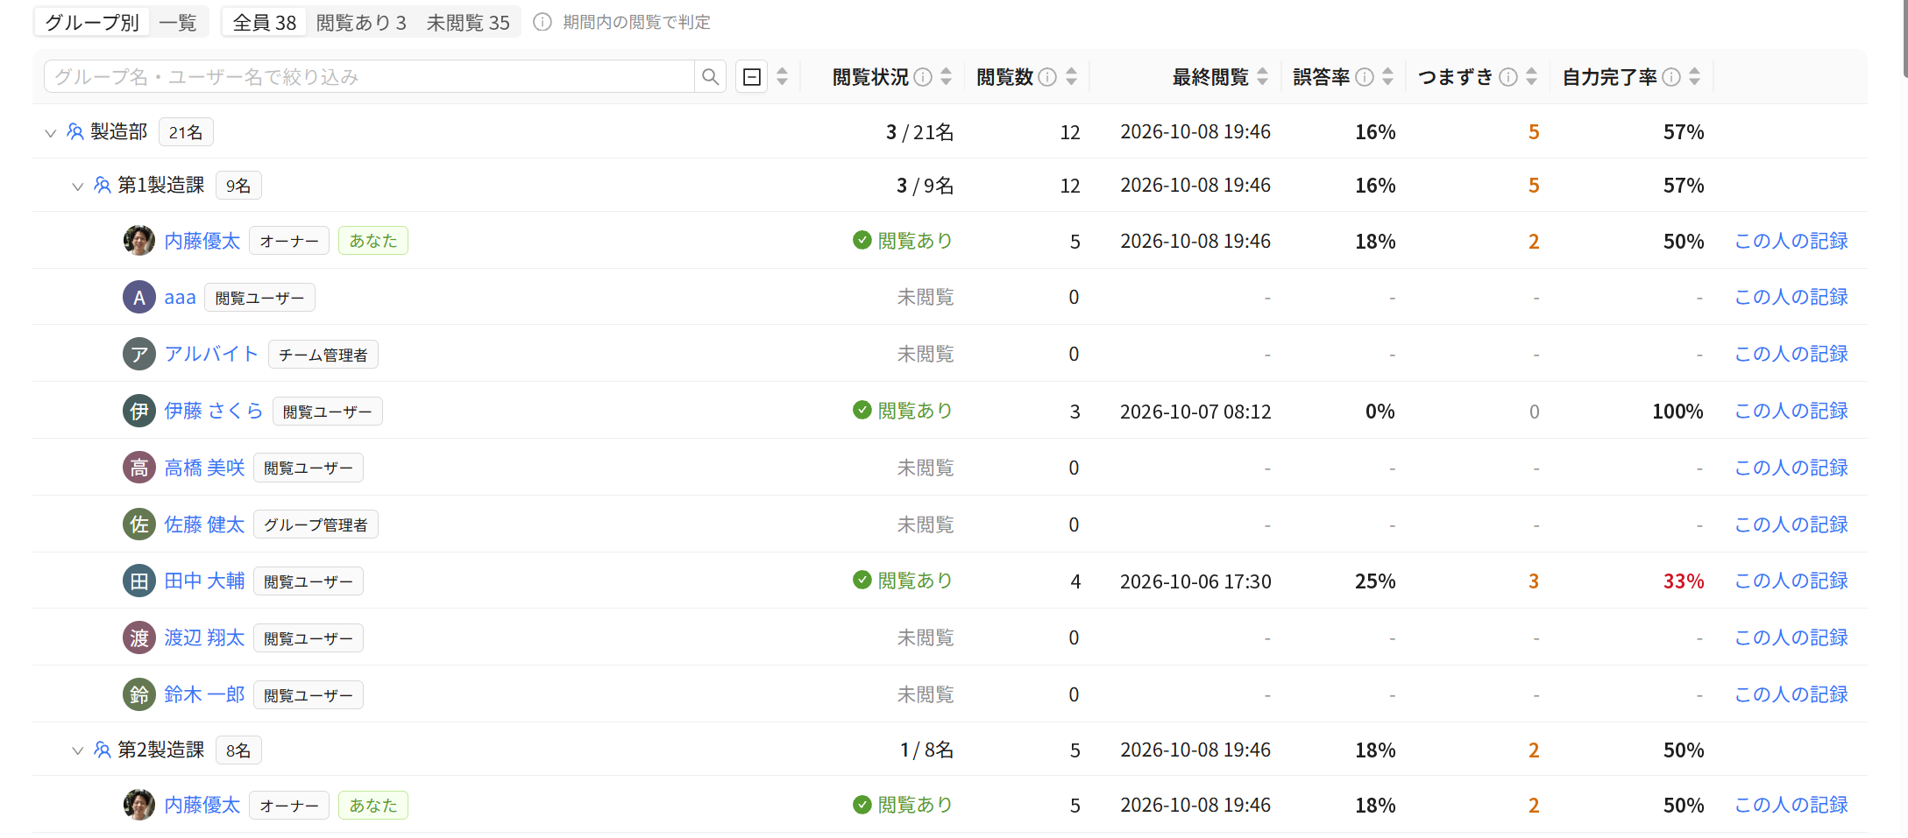The height and width of the screenshot is (838, 1908).
Task: Sort by name column arrows
Action: [x=783, y=77]
